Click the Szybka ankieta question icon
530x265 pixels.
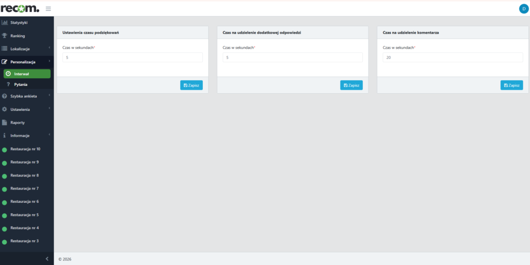pyautogui.click(x=5, y=96)
